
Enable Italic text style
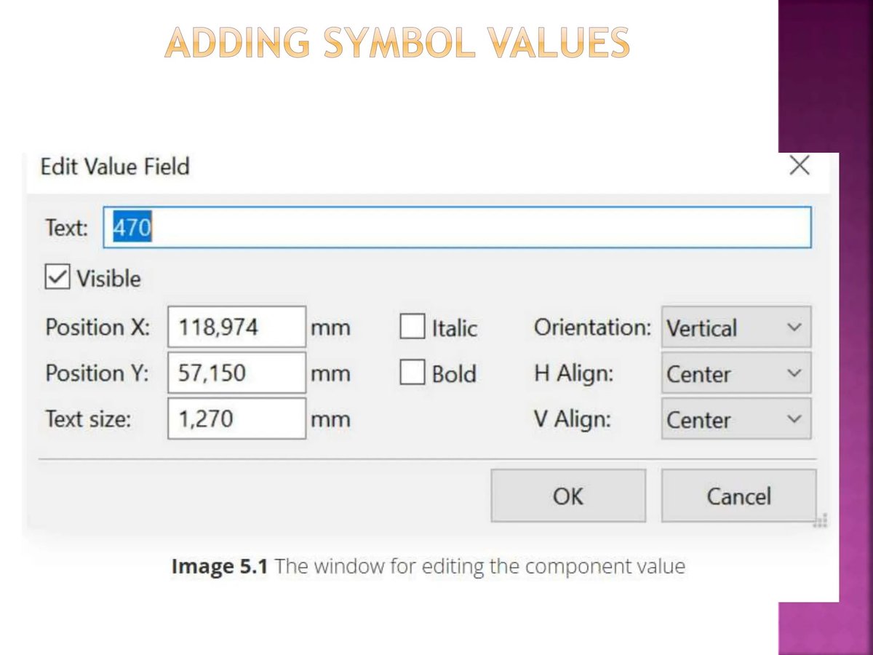coord(412,327)
